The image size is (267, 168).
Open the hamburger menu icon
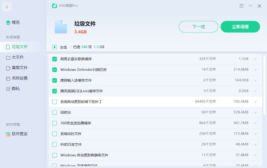pyautogui.click(x=241, y=6)
